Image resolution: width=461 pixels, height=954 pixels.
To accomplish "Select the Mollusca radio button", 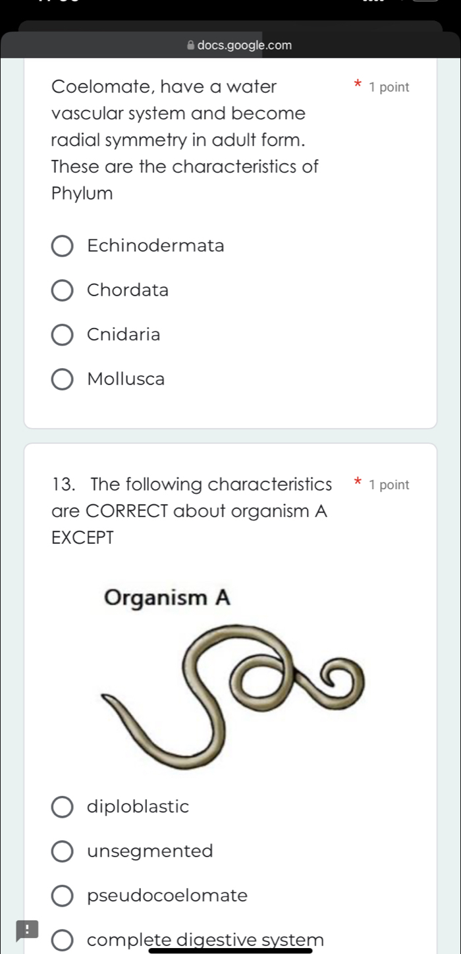I will tap(63, 380).
